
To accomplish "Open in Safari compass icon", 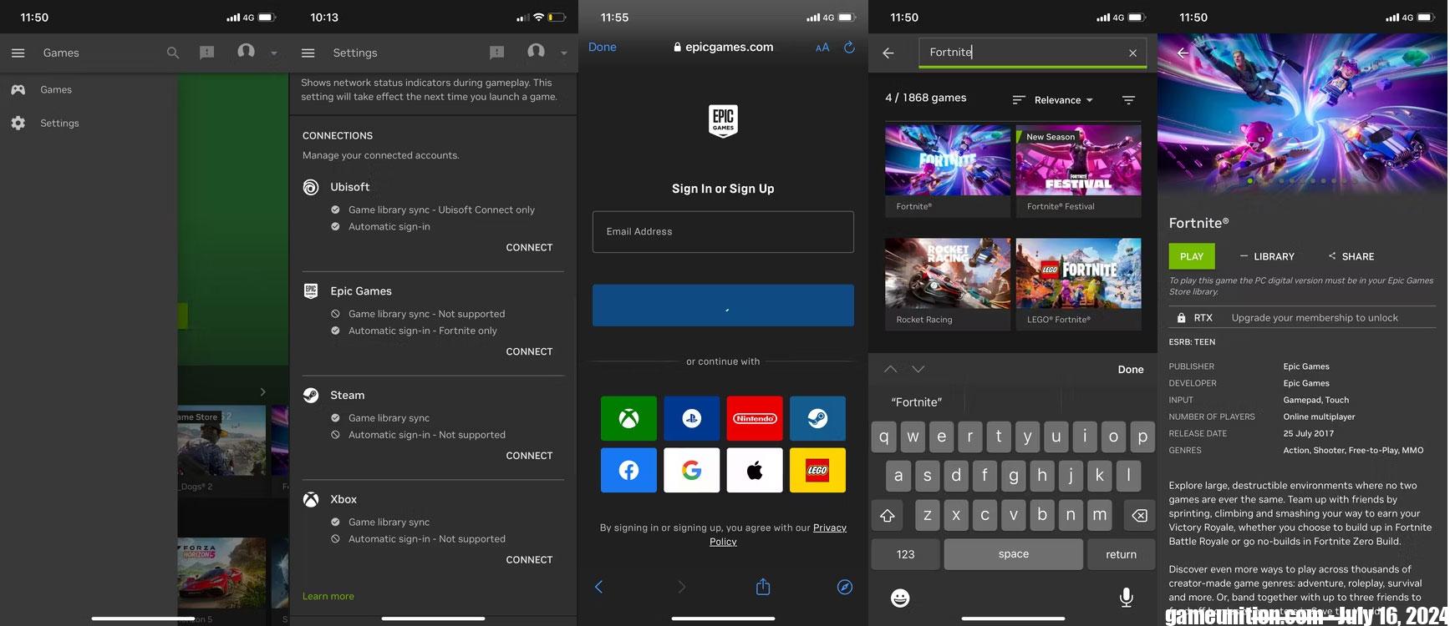I will point(845,587).
